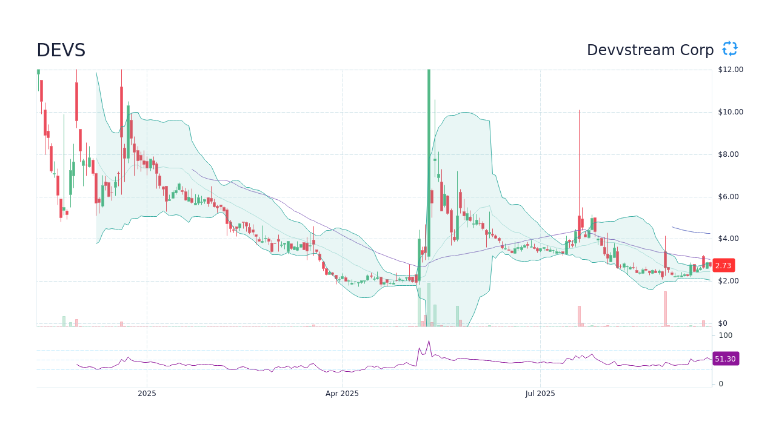Select the Jul 2025 timeline label

click(541, 394)
